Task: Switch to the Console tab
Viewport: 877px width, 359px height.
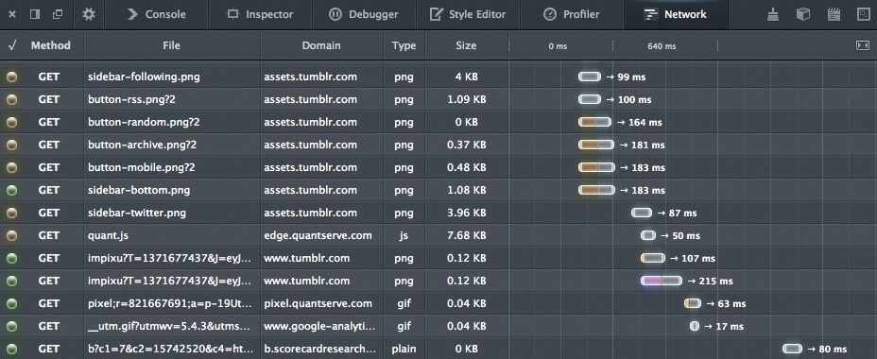Action: [x=156, y=14]
